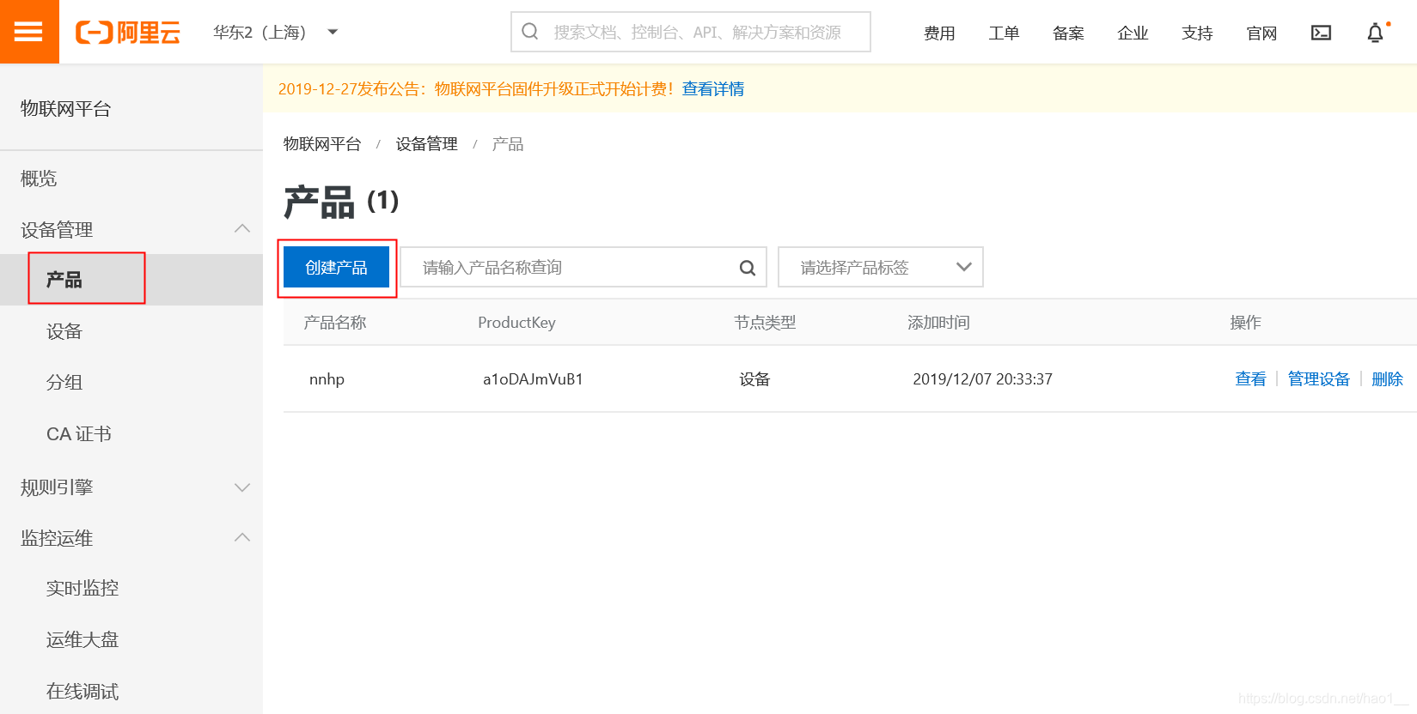Image resolution: width=1417 pixels, height=714 pixels.
Task: Click the 创建产品 button
Action: tap(336, 267)
